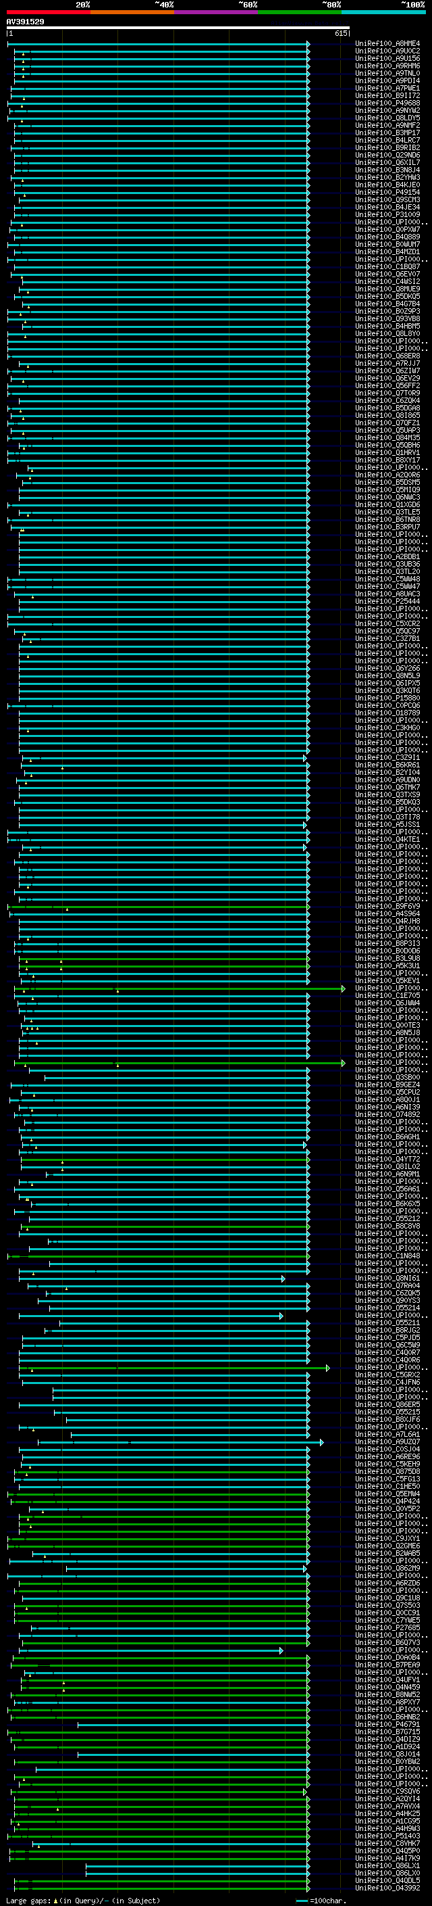Viewport: 432px width, 1906px height.
Task: Click the UniRef100_Q8IL02 label
Action: (387, 1167)
